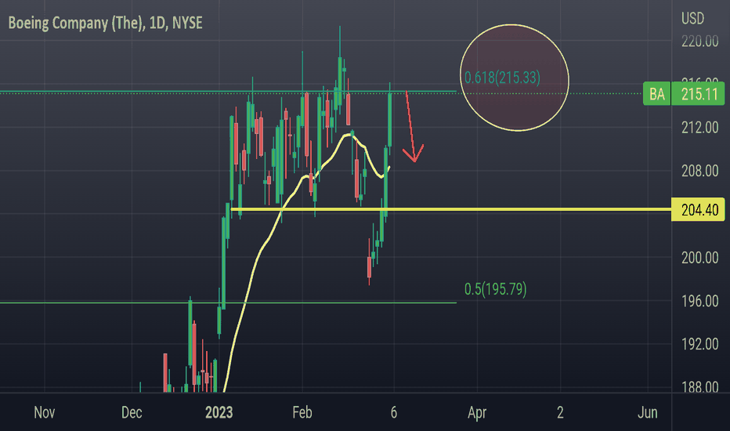Click the Boeing Company (The), 1D, NYSE title
Image resolution: width=730 pixels, height=431 pixels.
pos(105,23)
